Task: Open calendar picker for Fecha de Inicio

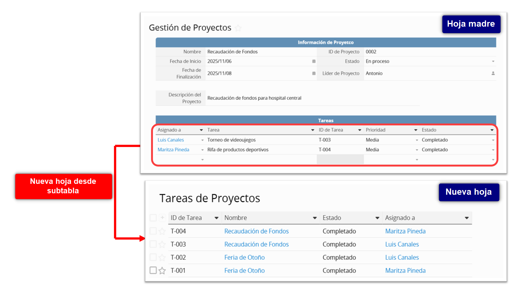Action: [x=314, y=61]
